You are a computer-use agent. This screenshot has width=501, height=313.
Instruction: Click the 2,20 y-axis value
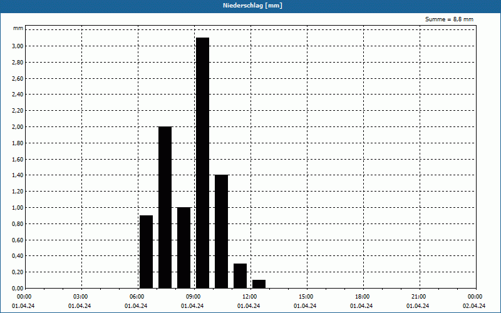(x=18, y=111)
